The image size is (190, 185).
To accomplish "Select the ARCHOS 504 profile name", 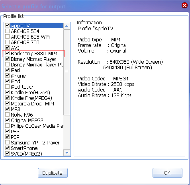I will (x=25, y=31).
